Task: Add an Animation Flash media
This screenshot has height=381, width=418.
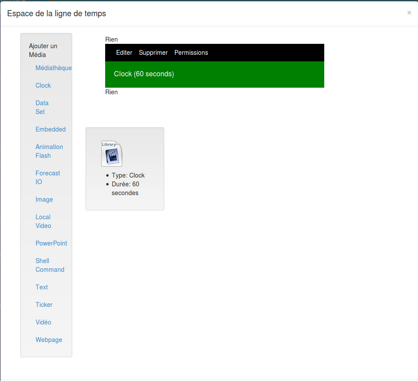Action: pyautogui.click(x=49, y=151)
